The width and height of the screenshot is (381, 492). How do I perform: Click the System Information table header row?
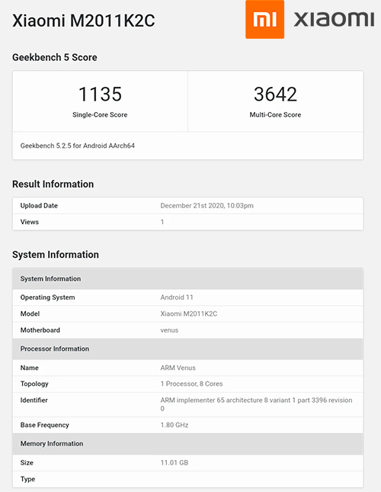pyautogui.click(x=188, y=278)
